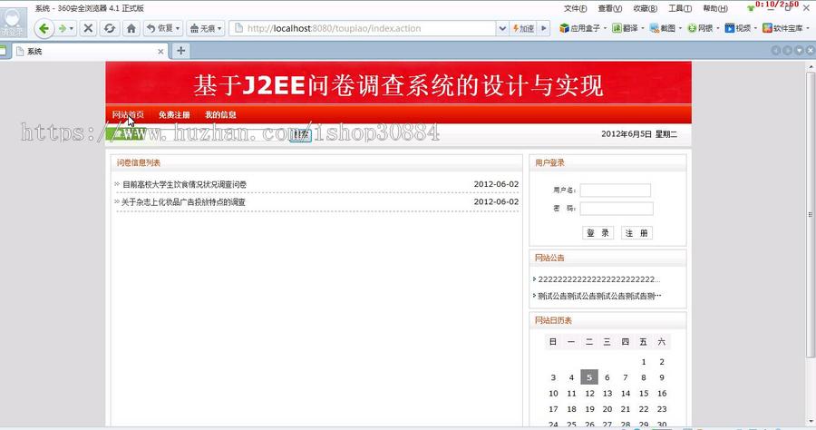This screenshot has height=430, width=816.
Task: Open the 测试公告 announcement link
Action: [599, 296]
